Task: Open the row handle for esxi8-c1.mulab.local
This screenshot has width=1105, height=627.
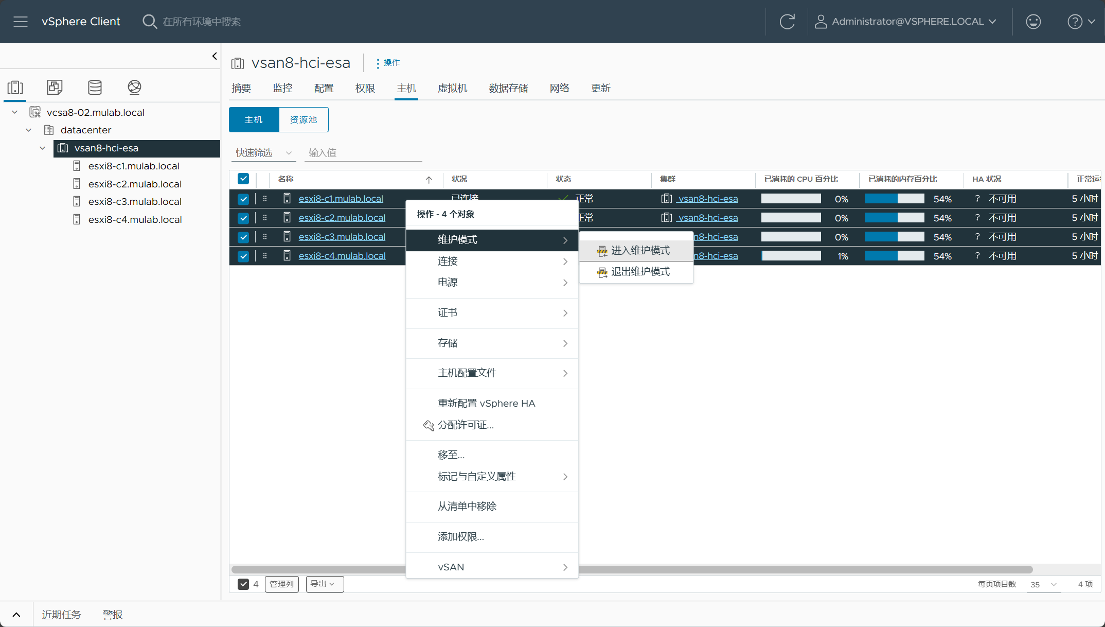Action: pos(265,199)
